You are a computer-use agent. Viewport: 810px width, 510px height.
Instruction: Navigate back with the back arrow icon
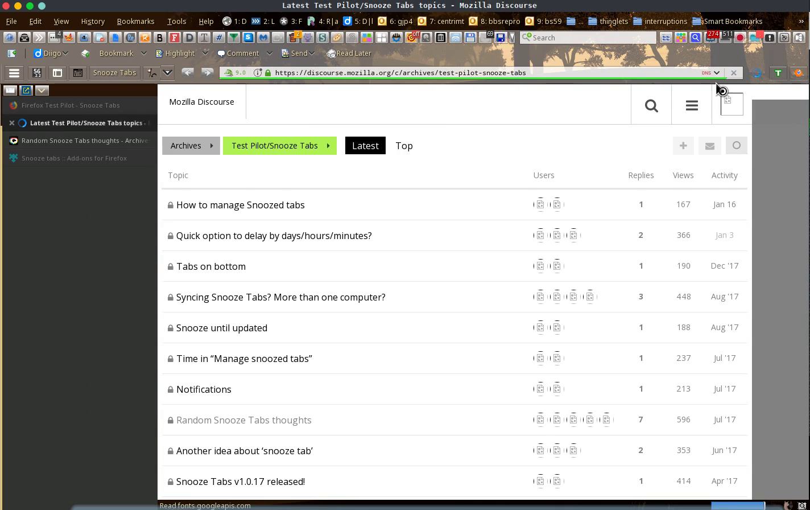coord(188,72)
